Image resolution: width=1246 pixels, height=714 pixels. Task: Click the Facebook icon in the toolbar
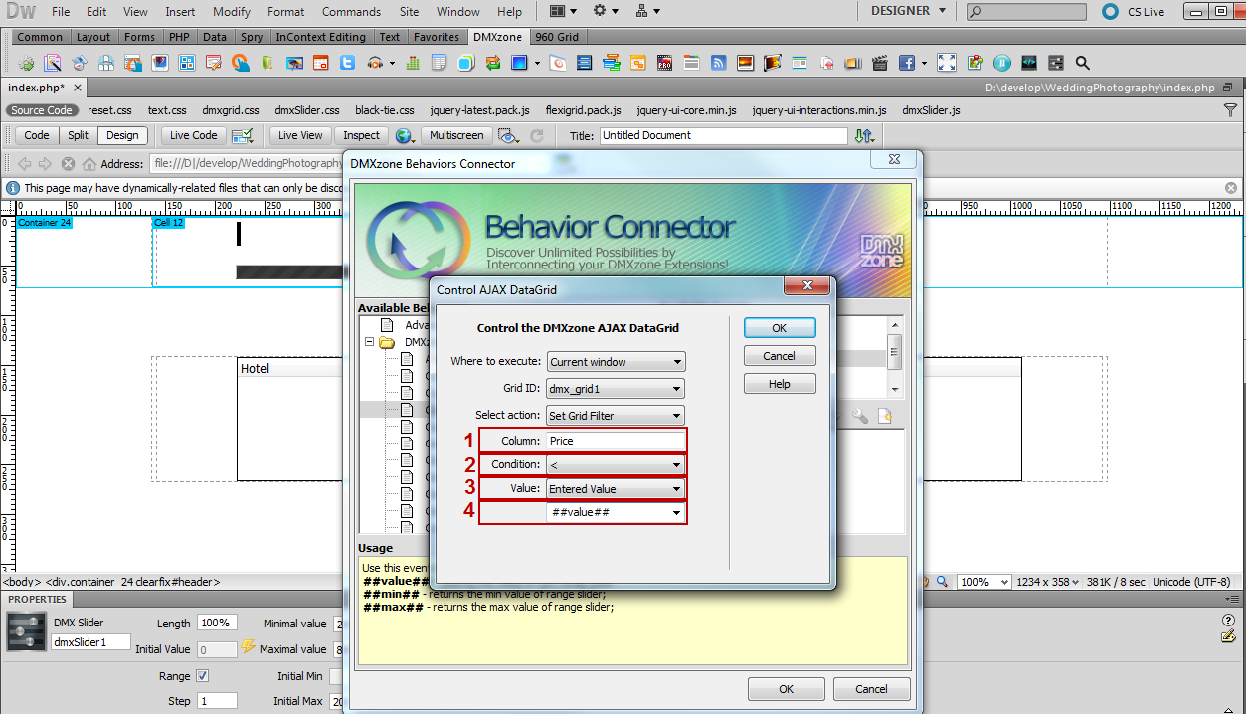(906, 63)
